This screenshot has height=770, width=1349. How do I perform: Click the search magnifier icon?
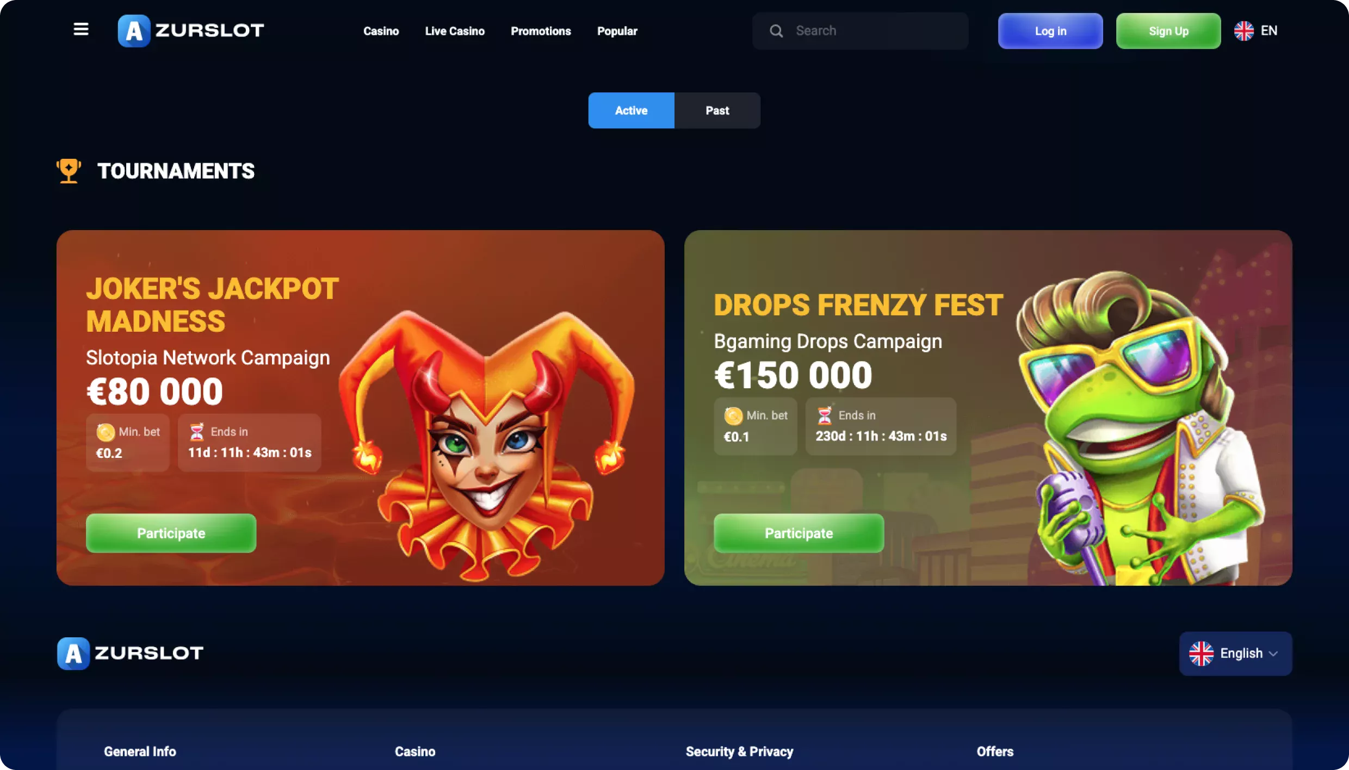pyautogui.click(x=776, y=31)
